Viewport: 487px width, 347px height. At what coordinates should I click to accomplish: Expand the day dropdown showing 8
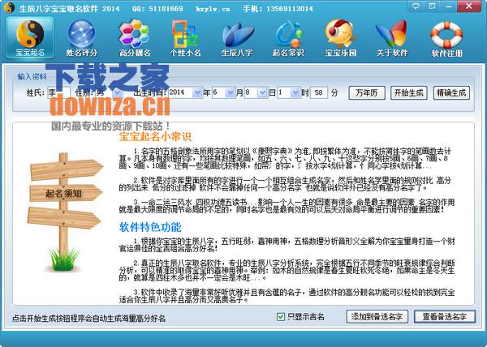(262, 92)
